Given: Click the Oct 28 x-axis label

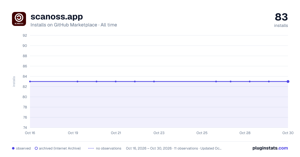Looking at the screenshot, I should (245, 133).
